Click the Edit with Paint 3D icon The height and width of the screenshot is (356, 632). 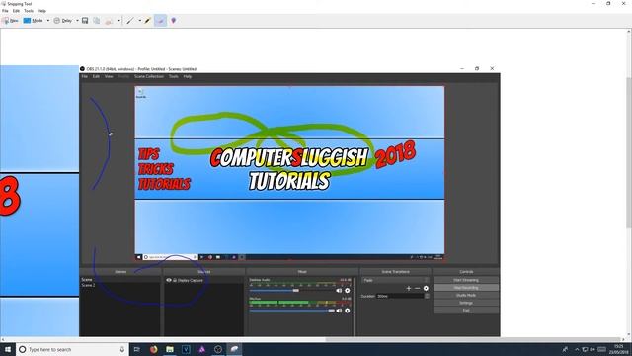click(174, 20)
